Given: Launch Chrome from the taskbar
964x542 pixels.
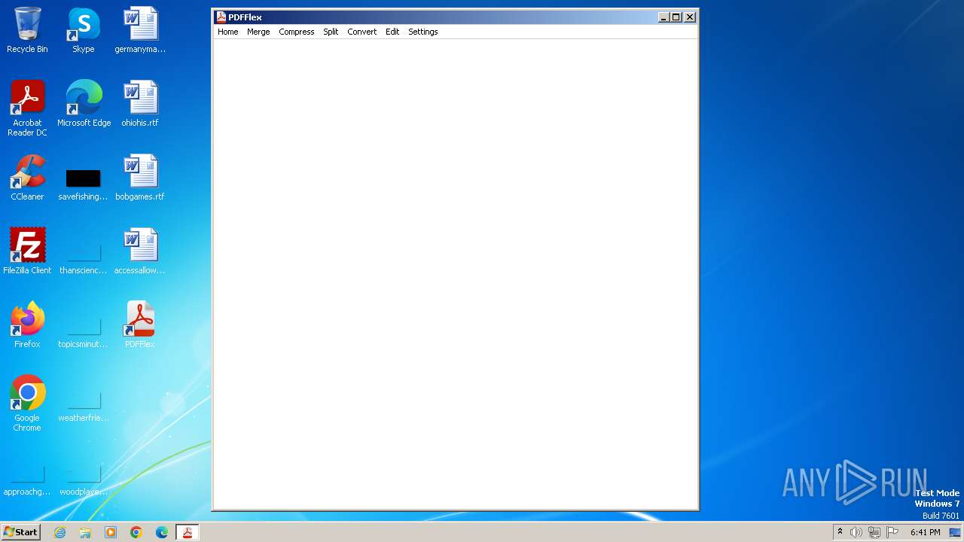Looking at the screenshot, I should point(136,532).
